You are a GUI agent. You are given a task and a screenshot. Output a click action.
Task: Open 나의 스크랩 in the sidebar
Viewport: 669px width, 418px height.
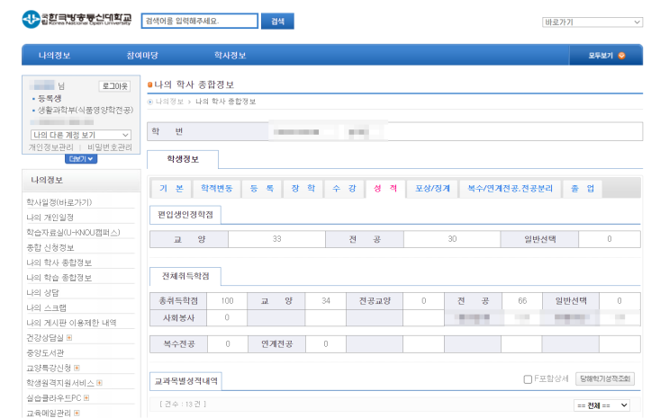[46, 307]
